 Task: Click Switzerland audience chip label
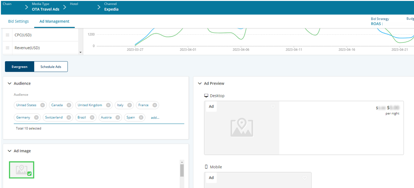(54, 118)
